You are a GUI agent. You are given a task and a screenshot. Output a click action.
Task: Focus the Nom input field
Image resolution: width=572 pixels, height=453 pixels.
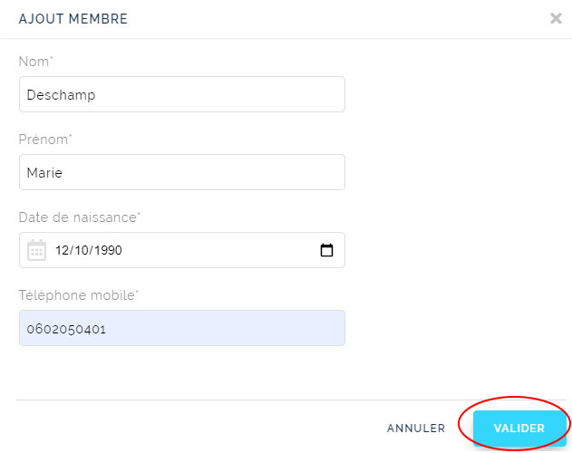[x=182, y=94]
